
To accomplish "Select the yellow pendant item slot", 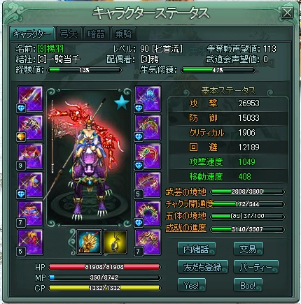I will 115,242.
